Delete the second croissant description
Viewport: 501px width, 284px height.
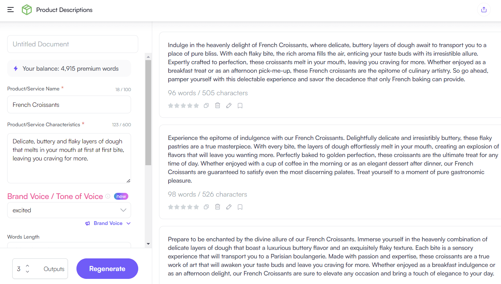pos(218,207)
